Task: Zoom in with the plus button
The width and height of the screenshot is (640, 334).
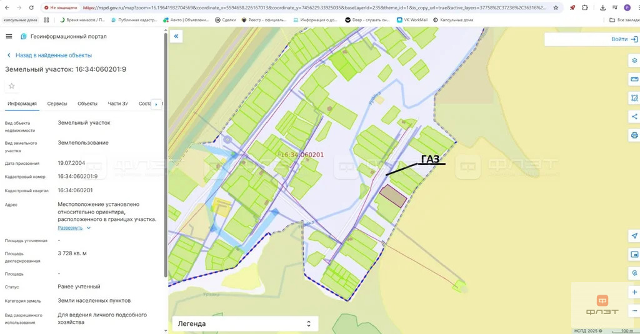Action: (x=634, y=292)
